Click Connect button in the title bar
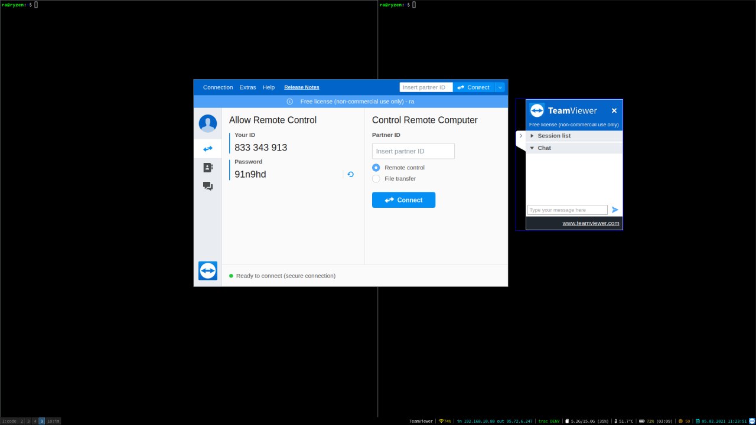Image resolution: width=756 pixels, height=425 pixels. pos(474,87)
